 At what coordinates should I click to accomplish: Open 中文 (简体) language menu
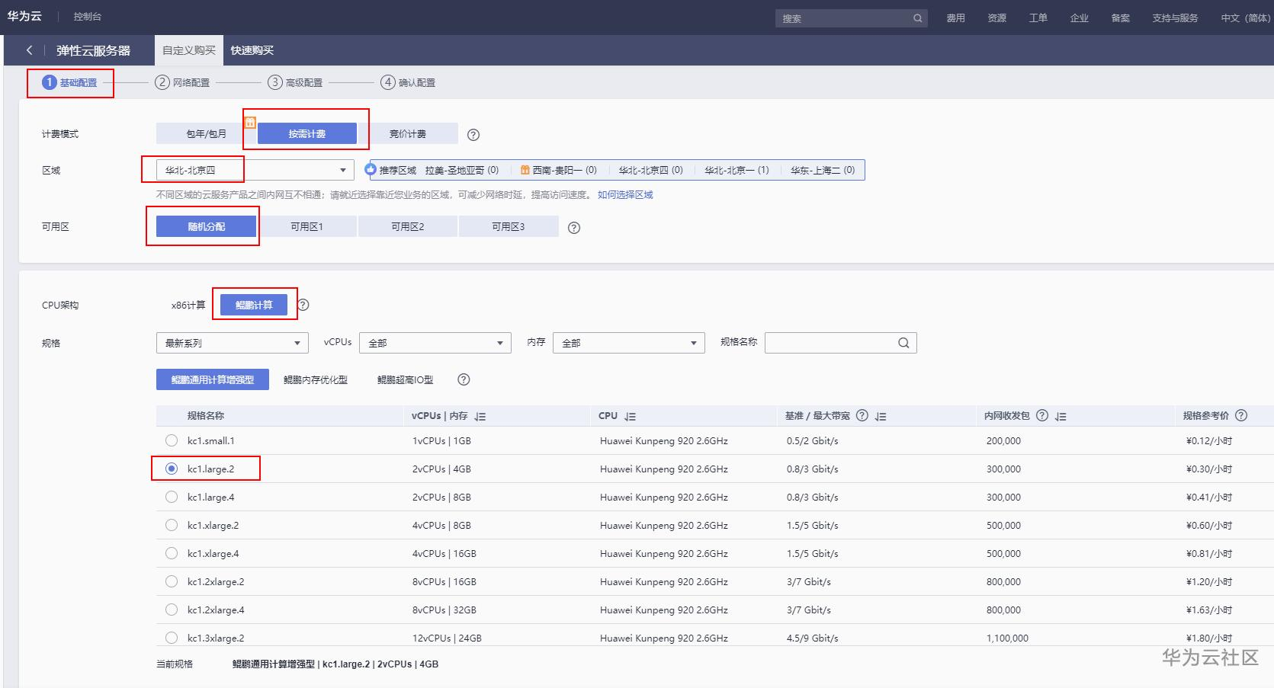1246,18
